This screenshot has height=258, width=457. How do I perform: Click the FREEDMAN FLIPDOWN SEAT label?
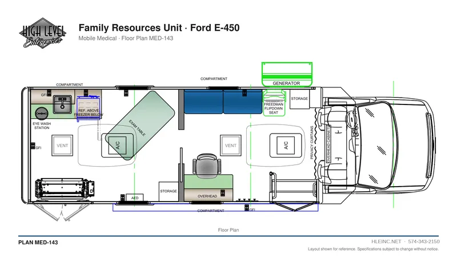[x=274, y=108]
